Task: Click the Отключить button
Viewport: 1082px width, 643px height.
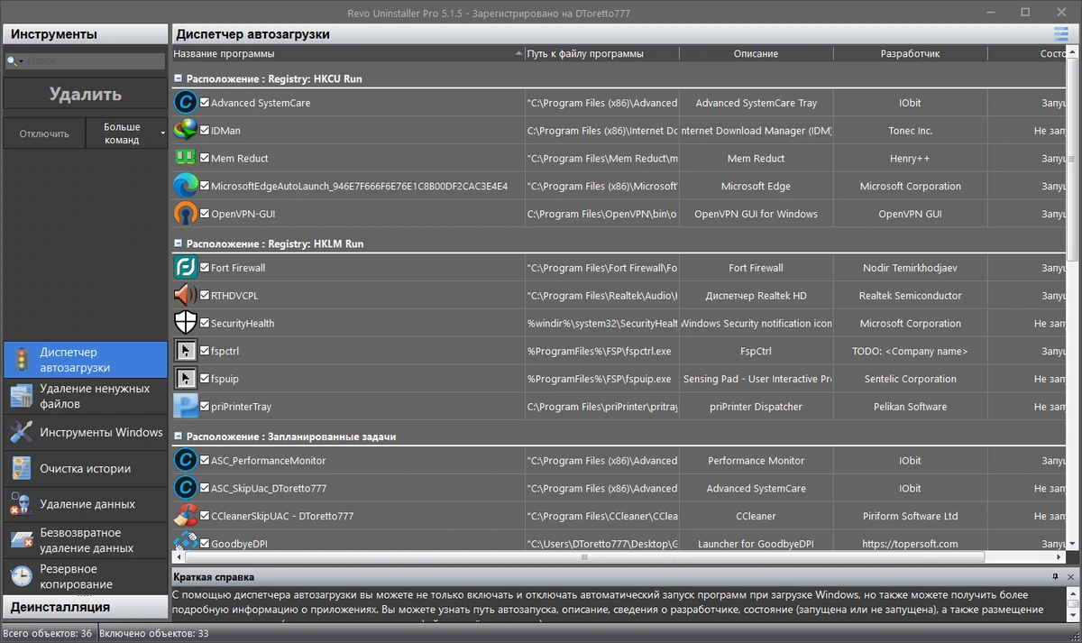Action: coord(44,133)
